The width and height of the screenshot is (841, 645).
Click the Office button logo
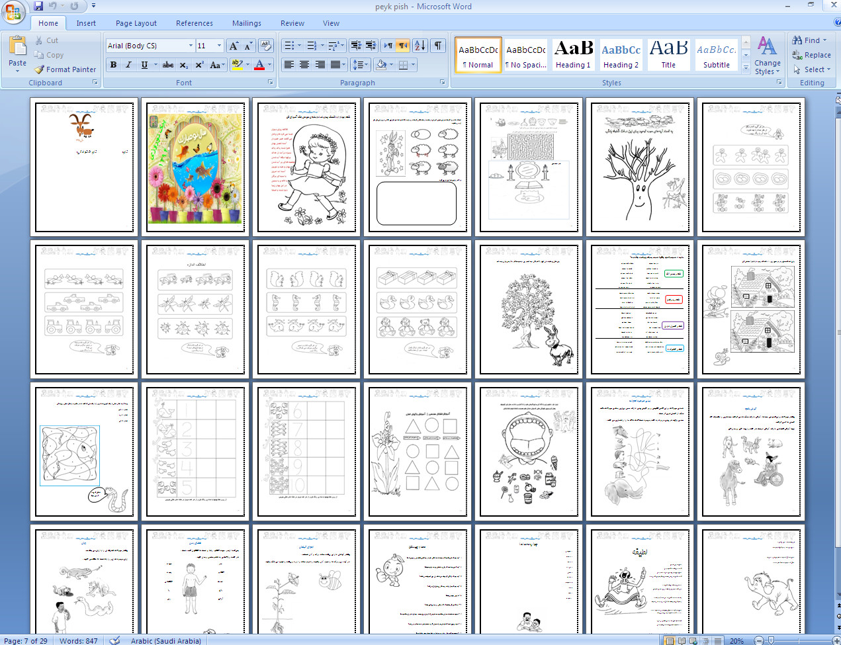[x=13, y=11]
